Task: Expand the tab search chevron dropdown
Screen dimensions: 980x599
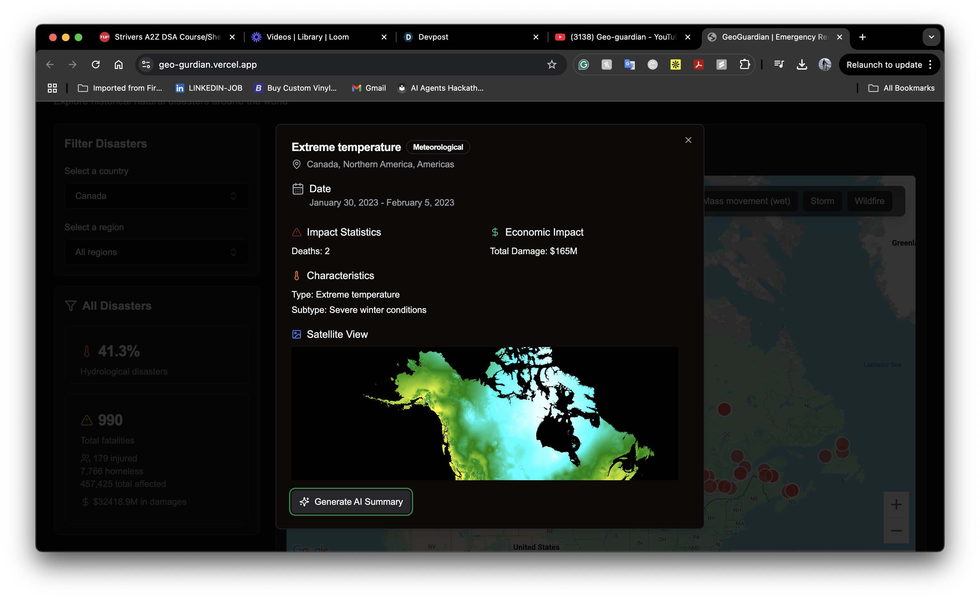Action: [x=931, y=37]
